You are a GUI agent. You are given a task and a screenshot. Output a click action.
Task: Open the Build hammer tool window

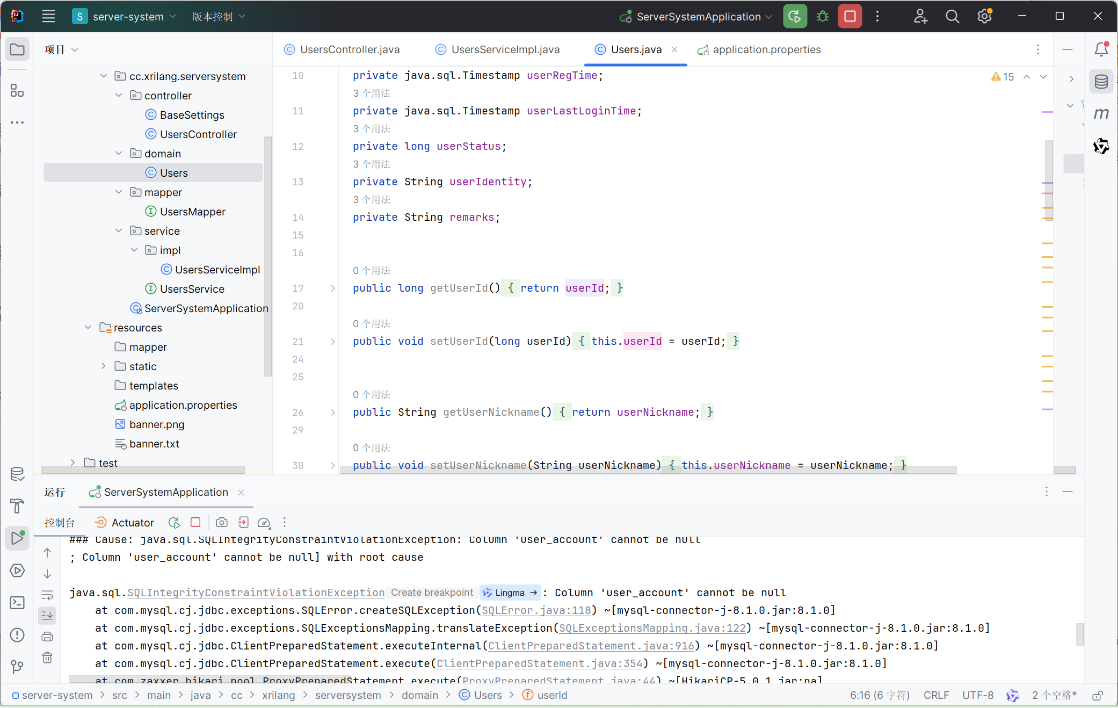point(17,506)
